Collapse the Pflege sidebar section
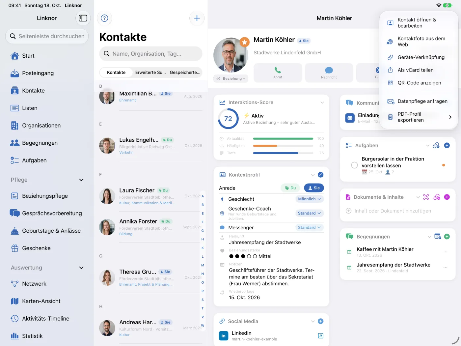Image resolution: width=461 pixels, height=346 pixels. [81, 180]
